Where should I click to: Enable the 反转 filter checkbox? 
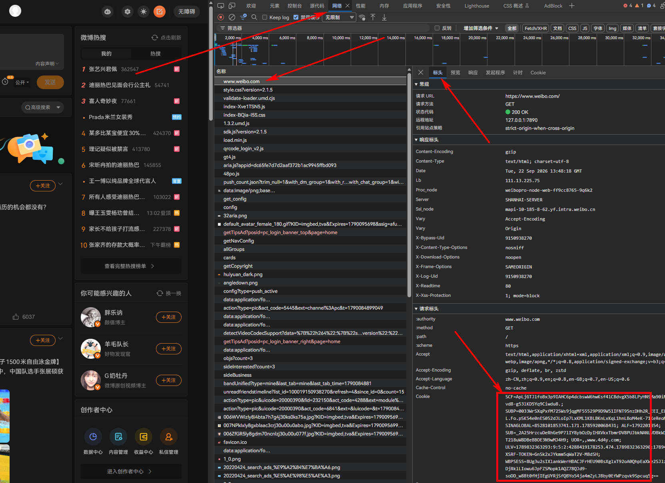[x=437, y=28]
